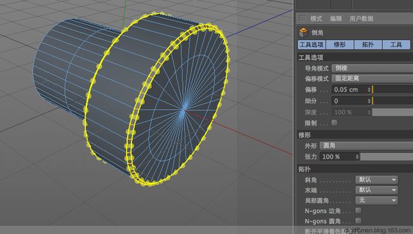413x234 pixels.
Task: Switch to the 修形 tab
Action: [x=340, y=44]
